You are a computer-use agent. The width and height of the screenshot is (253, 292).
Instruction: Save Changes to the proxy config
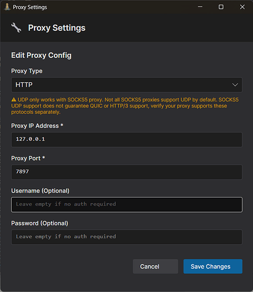[x=213, y=266]
